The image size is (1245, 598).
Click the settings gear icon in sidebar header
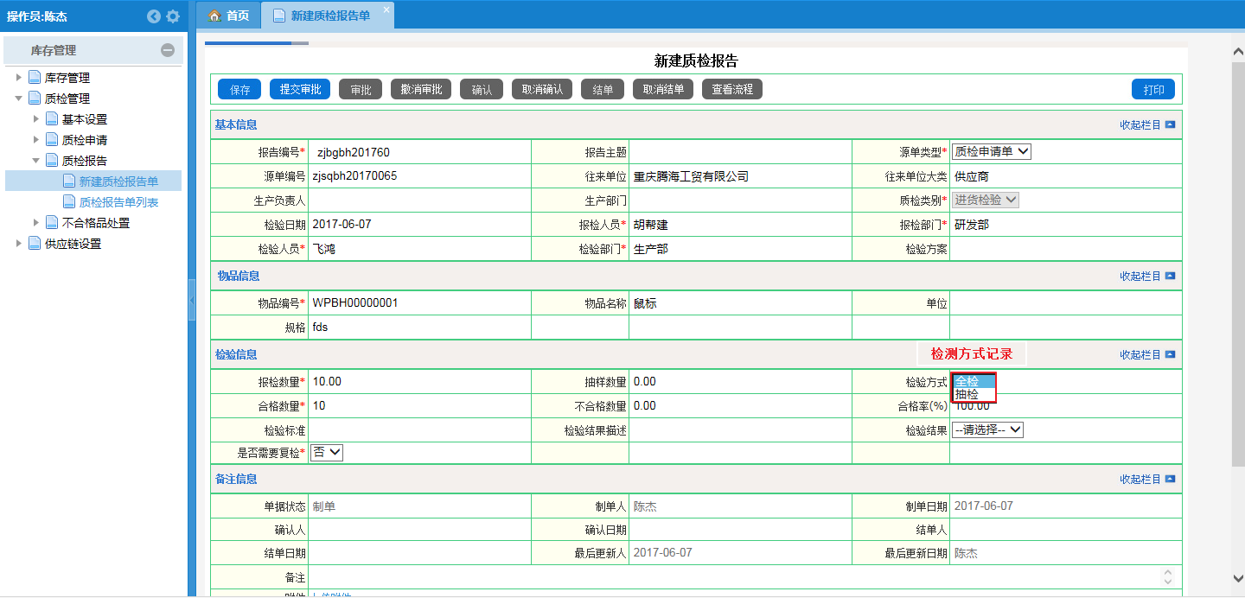pyautogui.click(x=173, y=16)
